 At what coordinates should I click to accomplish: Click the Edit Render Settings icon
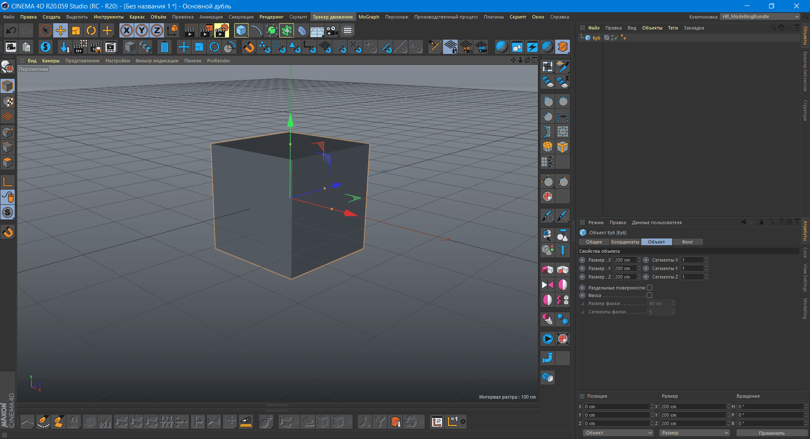221,30
